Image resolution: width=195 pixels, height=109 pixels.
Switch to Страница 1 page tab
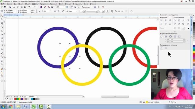(31, 97)
